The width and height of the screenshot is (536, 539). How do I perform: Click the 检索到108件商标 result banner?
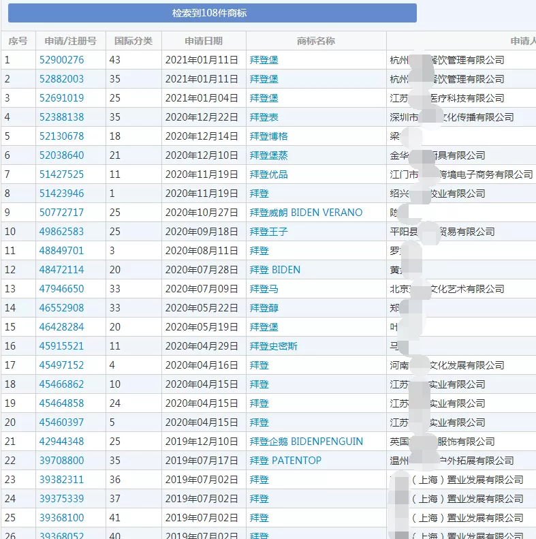[x=212, y=13]
